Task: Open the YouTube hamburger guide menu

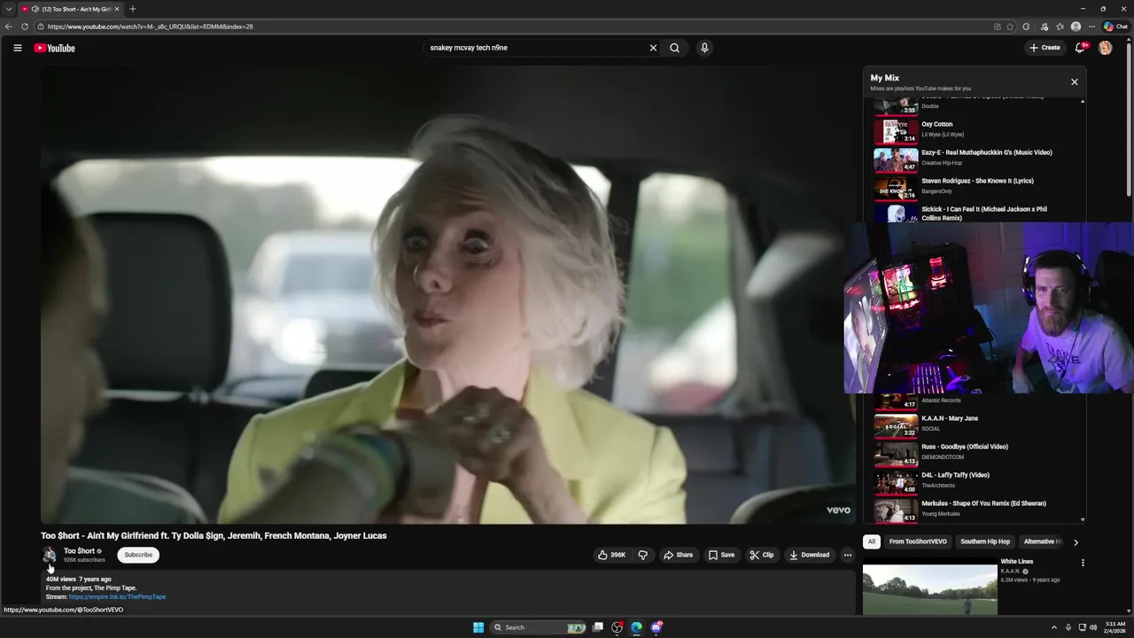Action: point(18,48)
